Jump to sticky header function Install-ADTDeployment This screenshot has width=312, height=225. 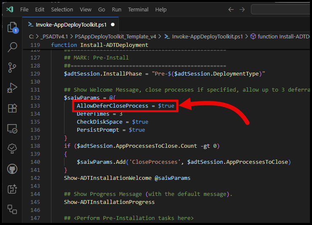pyautogui.click(x=100, y=45)
